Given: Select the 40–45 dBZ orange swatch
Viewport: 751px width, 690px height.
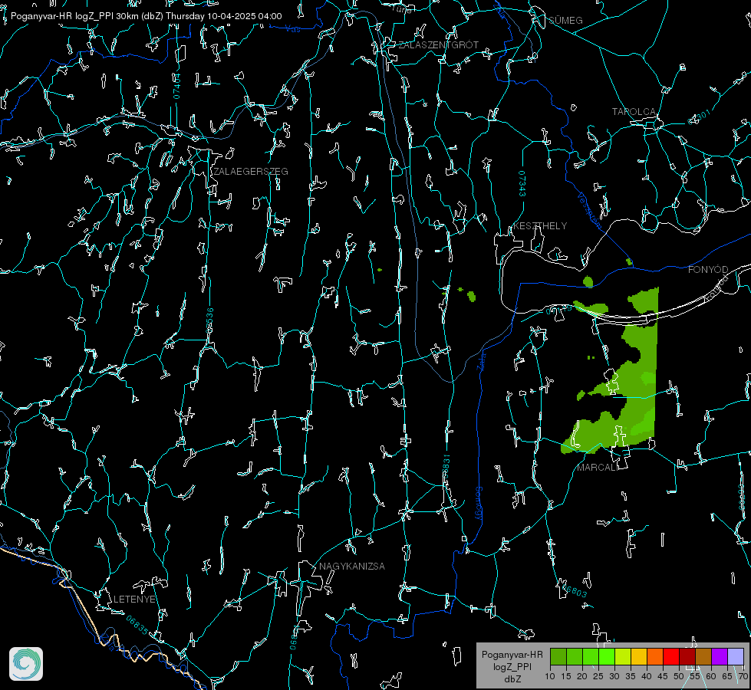Looking at the screenshot, I should [655, 656].
